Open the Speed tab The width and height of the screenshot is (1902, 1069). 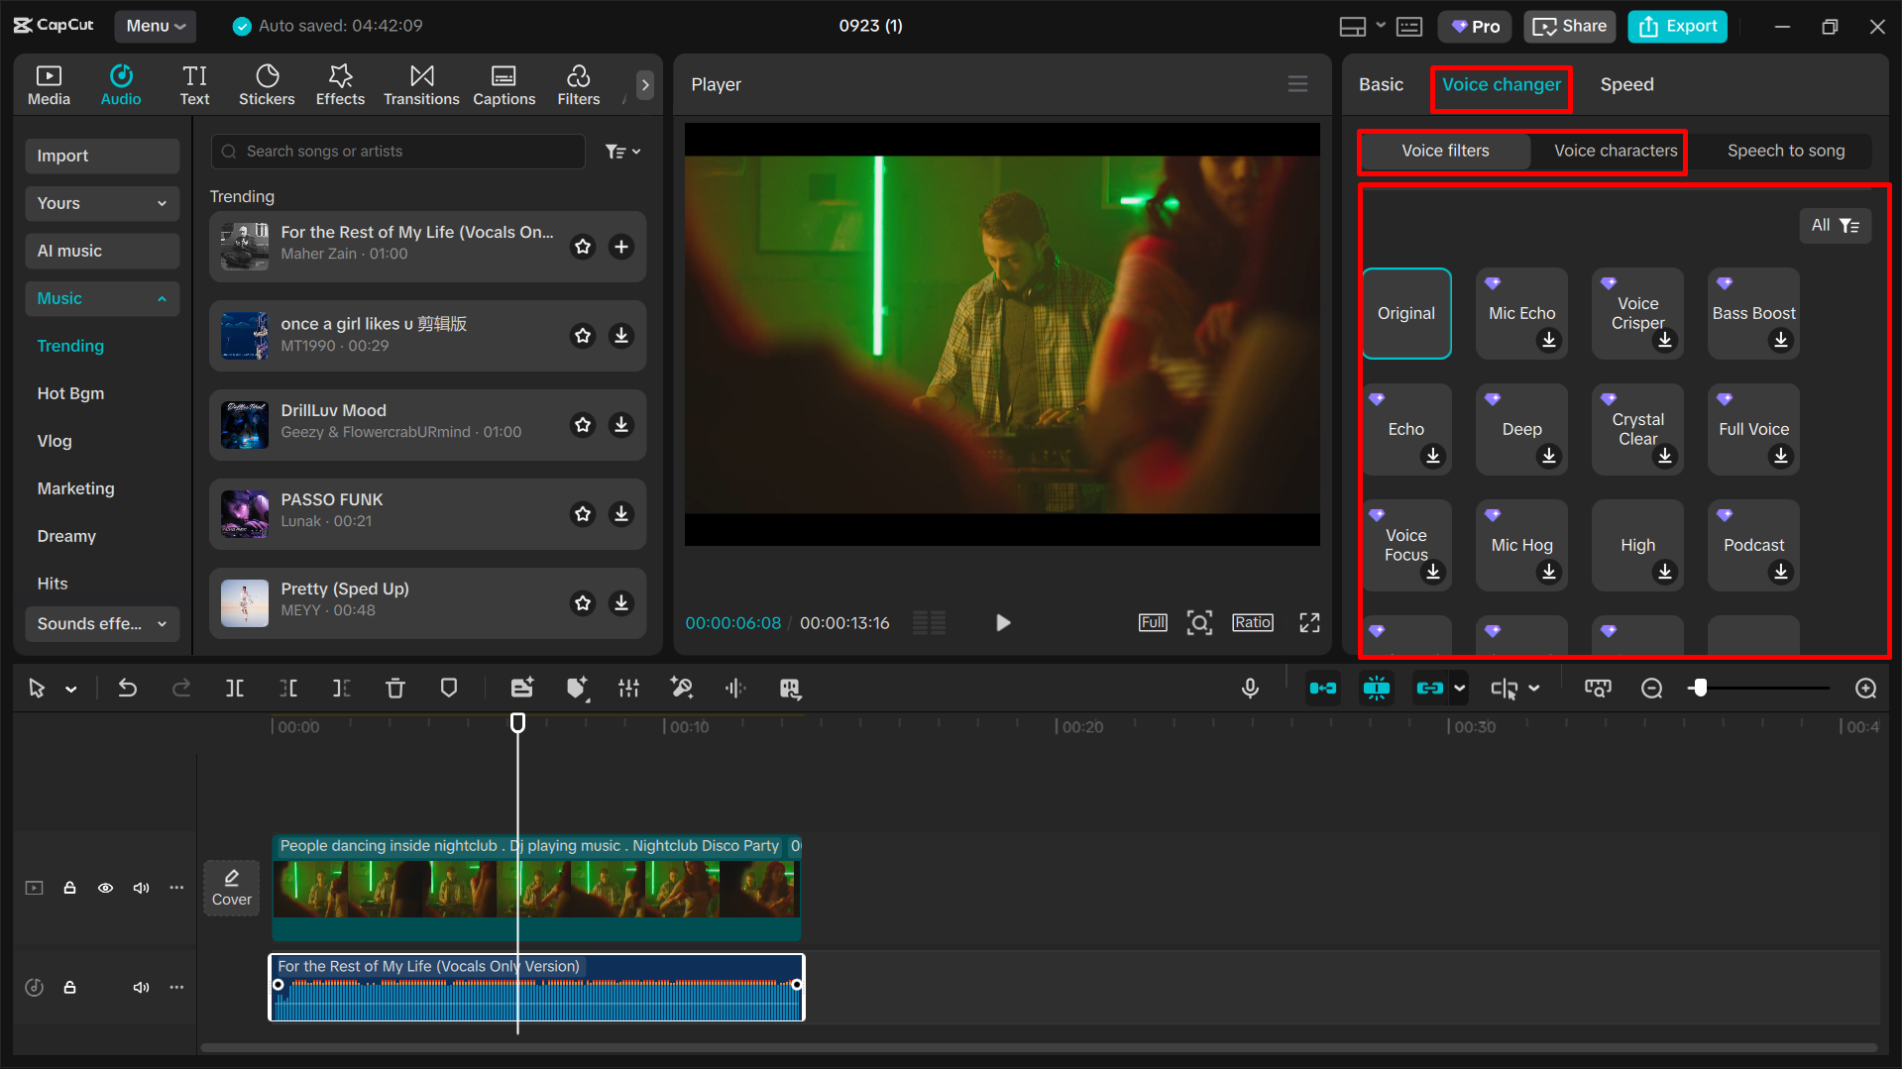[1625, 84]
